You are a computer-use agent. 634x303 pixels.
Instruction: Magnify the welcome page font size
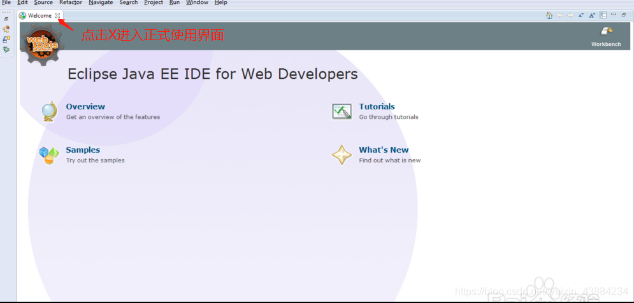[592, 15]
